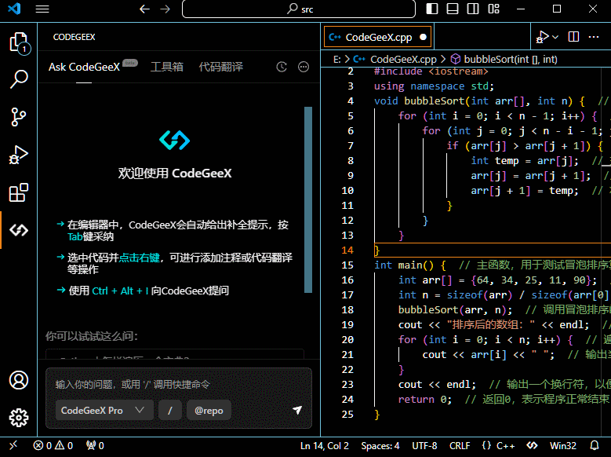Open CodeGeeX more options circle icon

tap(304, 67)
